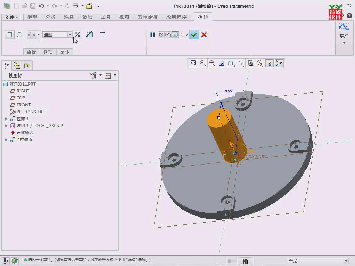Toggle the thicken sketch option
The image size is (355, 266).
102,35
